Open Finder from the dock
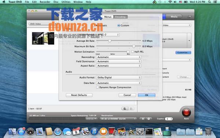Image resolution: width=220 pixels, height=138 pixels. coord(12,132)
